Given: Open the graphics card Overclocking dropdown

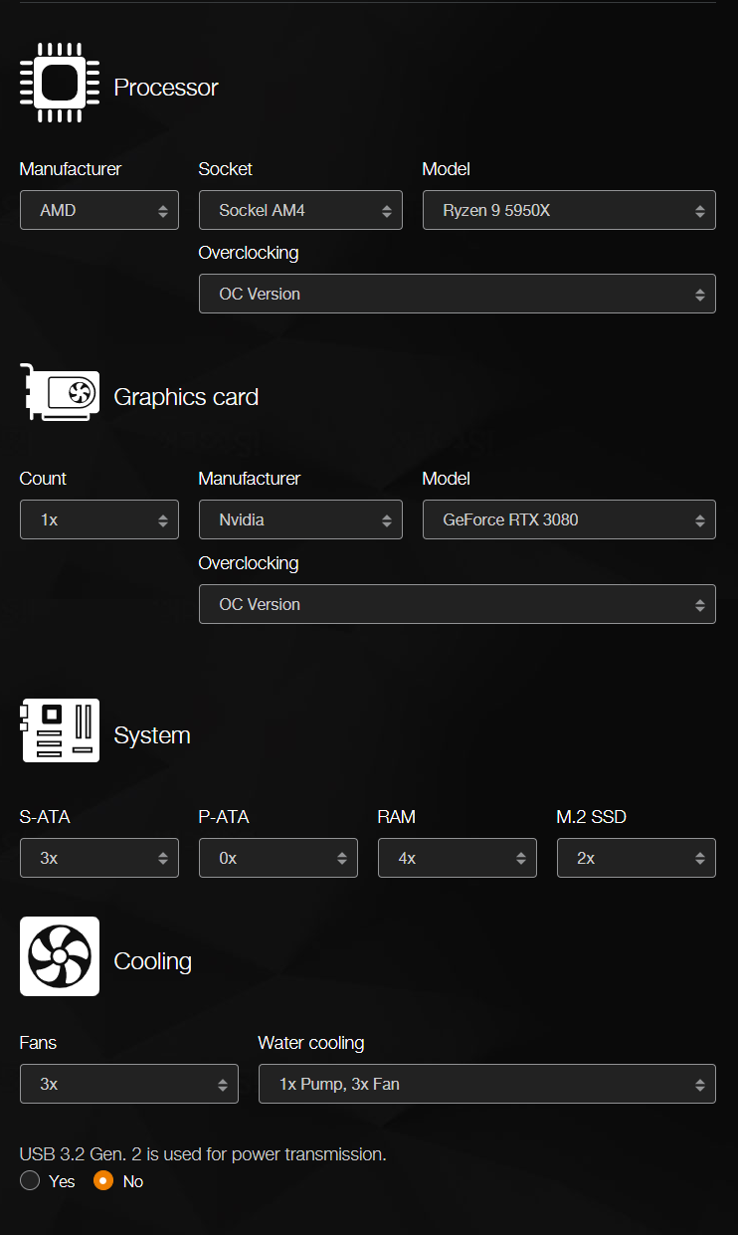Looking at the screenshot, I should (x=457, y=604).
